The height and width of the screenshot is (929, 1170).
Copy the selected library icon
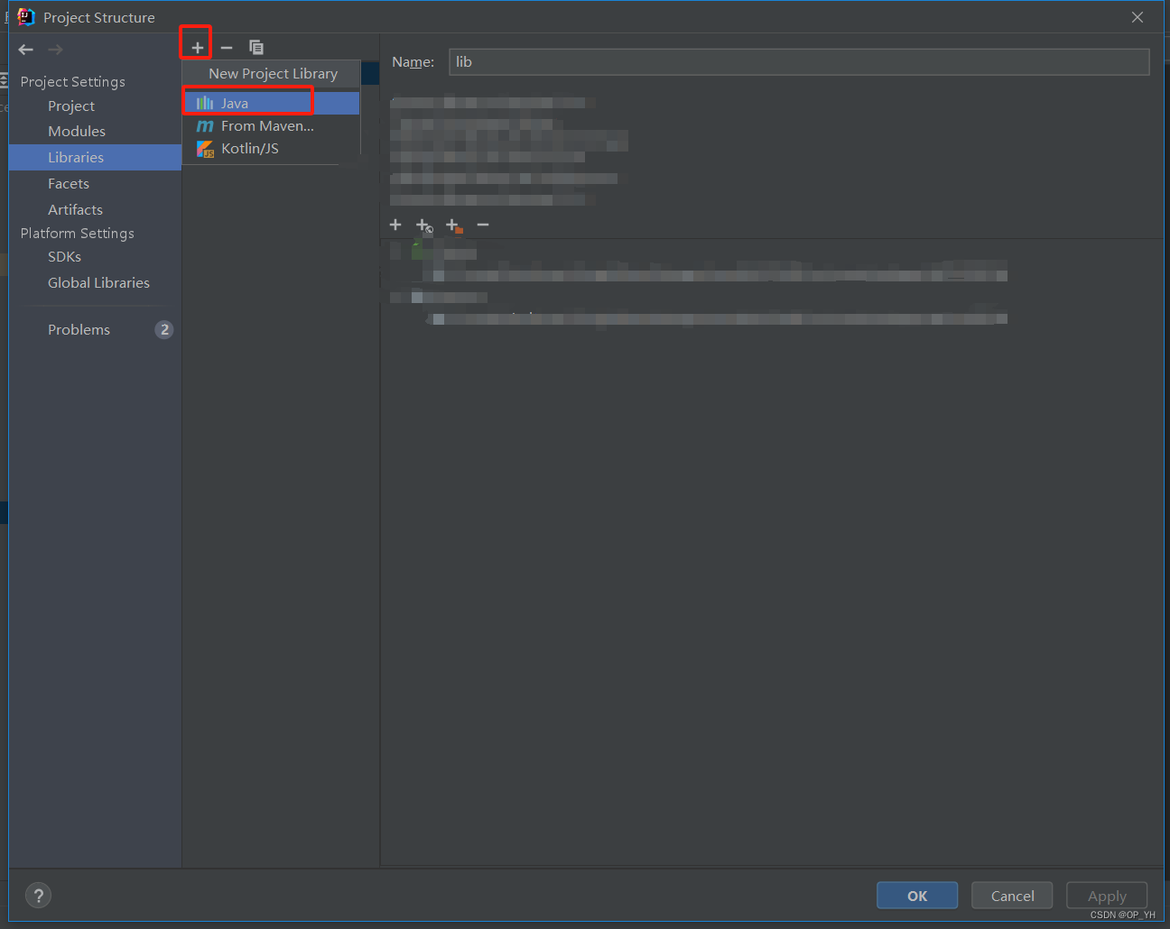tap(256, 47)
